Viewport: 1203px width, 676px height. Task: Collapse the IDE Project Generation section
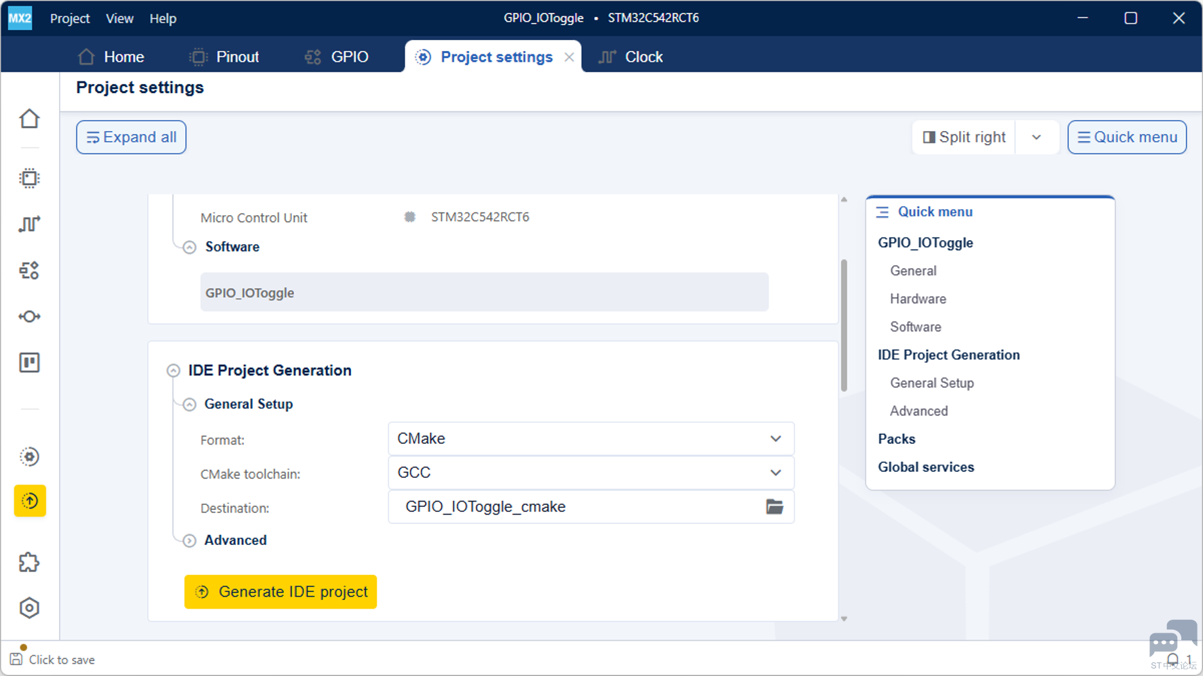pos(173,371)
